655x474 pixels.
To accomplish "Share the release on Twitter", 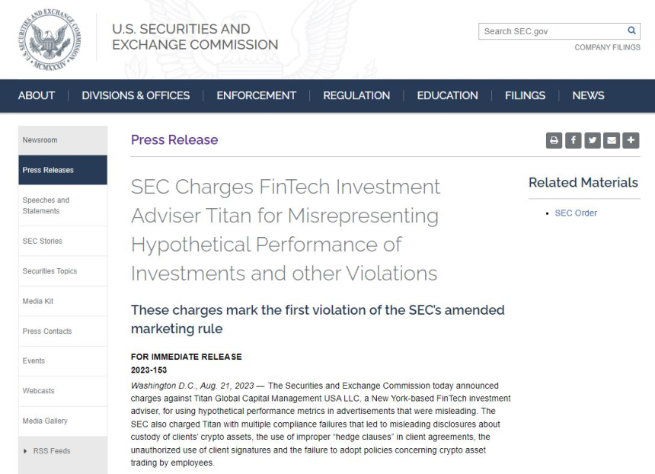I will 593,140.
